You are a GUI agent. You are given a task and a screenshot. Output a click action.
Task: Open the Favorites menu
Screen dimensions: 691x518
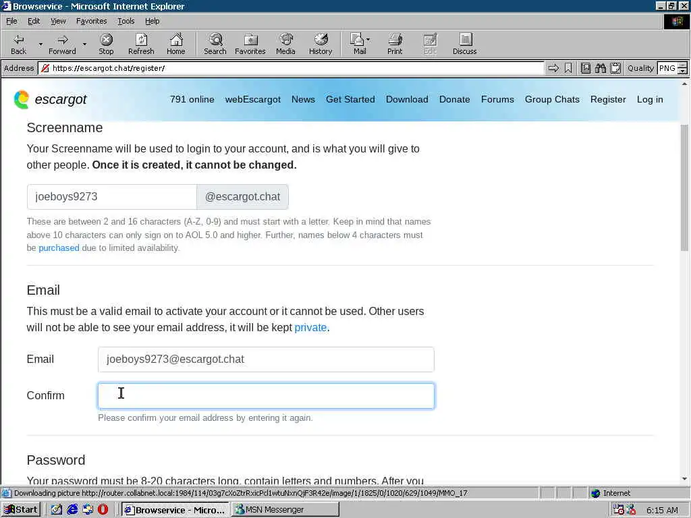coord(91,21)
